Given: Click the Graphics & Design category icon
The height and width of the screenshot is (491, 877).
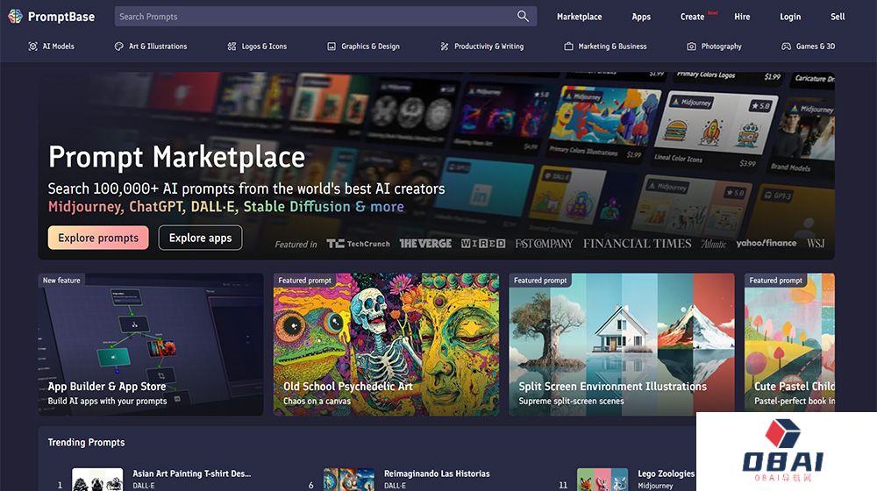Looking at the screenshot, I should (x=332, y=46).
